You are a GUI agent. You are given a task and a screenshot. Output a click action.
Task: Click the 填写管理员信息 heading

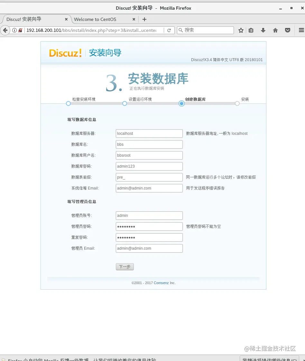pyautogui.click(x=82, y=202)
